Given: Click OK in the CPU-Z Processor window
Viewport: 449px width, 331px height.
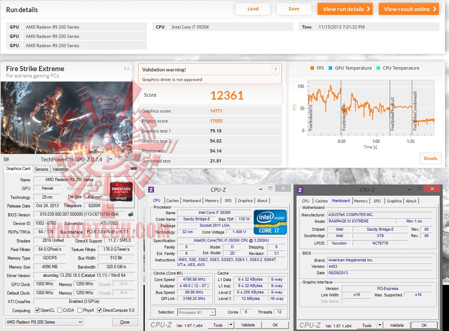Looking at the screenshot, I should coord(275,325).
